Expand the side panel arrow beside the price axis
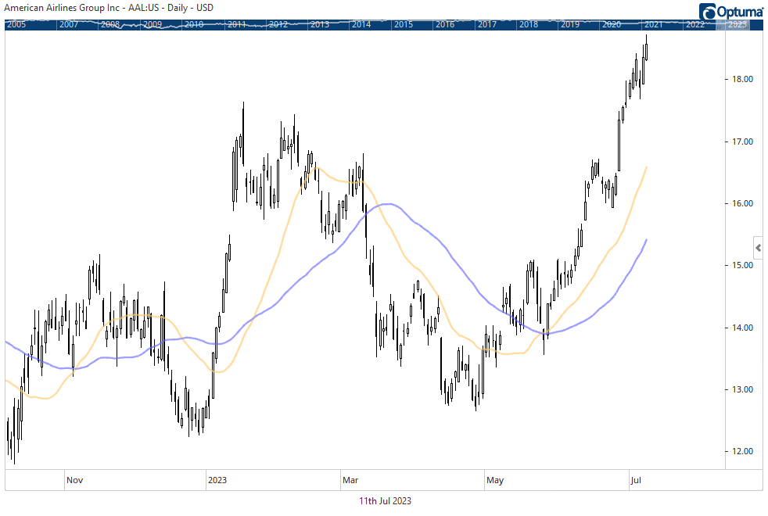The height and width of the screenshot is (516, 768). [758, 248]
